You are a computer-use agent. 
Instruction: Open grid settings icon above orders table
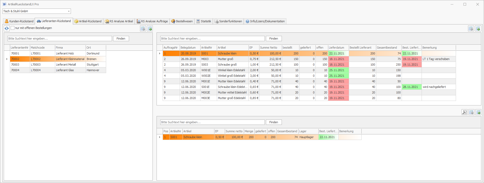pos(471,28)
